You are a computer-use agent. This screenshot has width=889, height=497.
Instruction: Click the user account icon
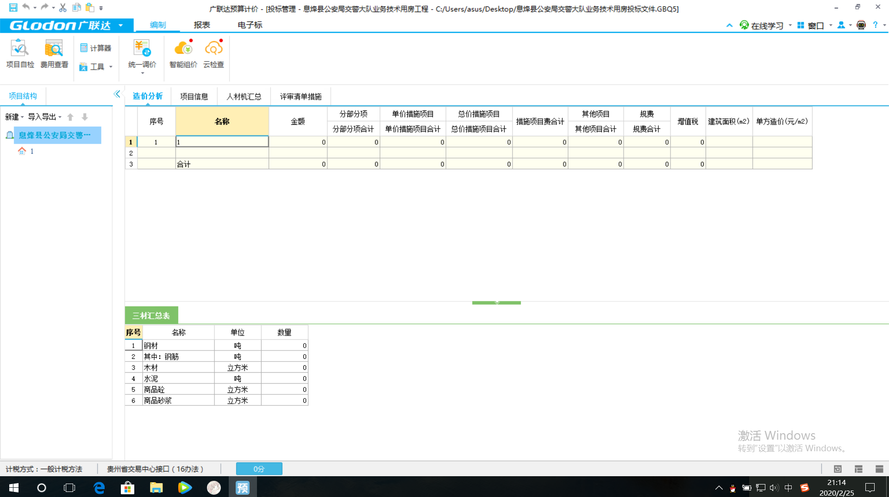(x=841, y=25)
